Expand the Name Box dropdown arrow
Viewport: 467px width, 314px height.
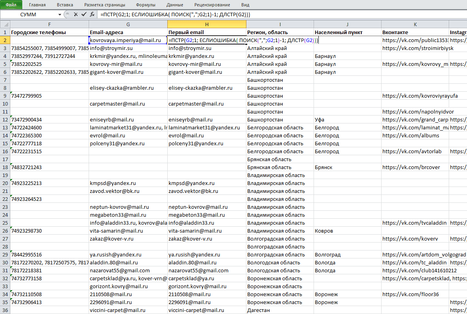(x=60, y=15)
